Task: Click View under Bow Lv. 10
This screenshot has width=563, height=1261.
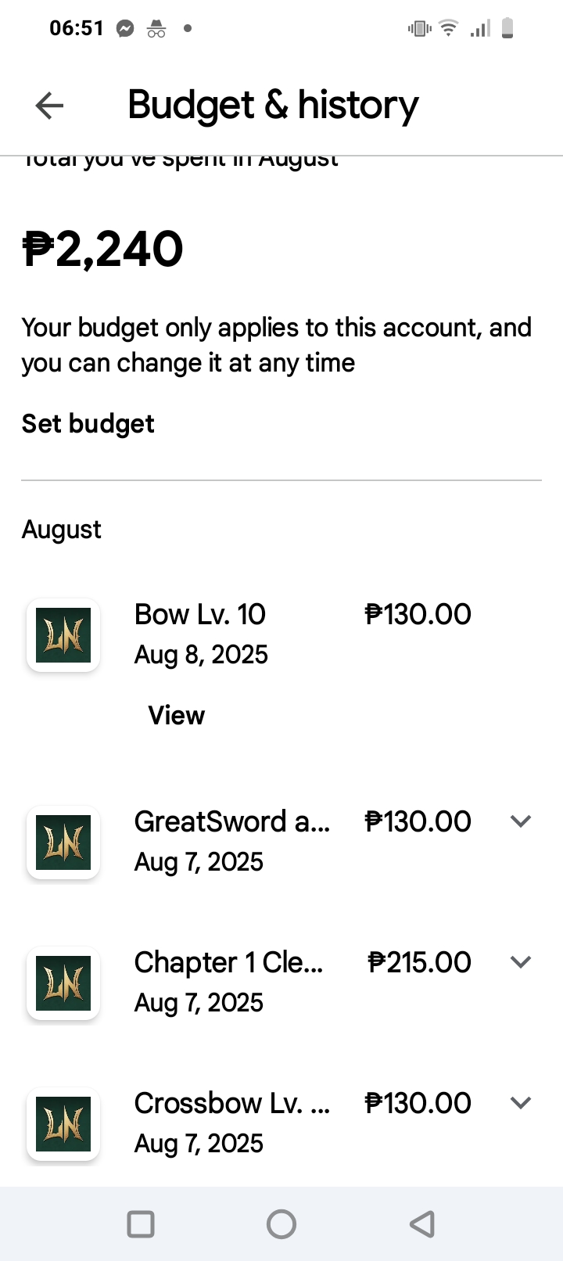Action: pyautogui.click(x=177, y=715)
